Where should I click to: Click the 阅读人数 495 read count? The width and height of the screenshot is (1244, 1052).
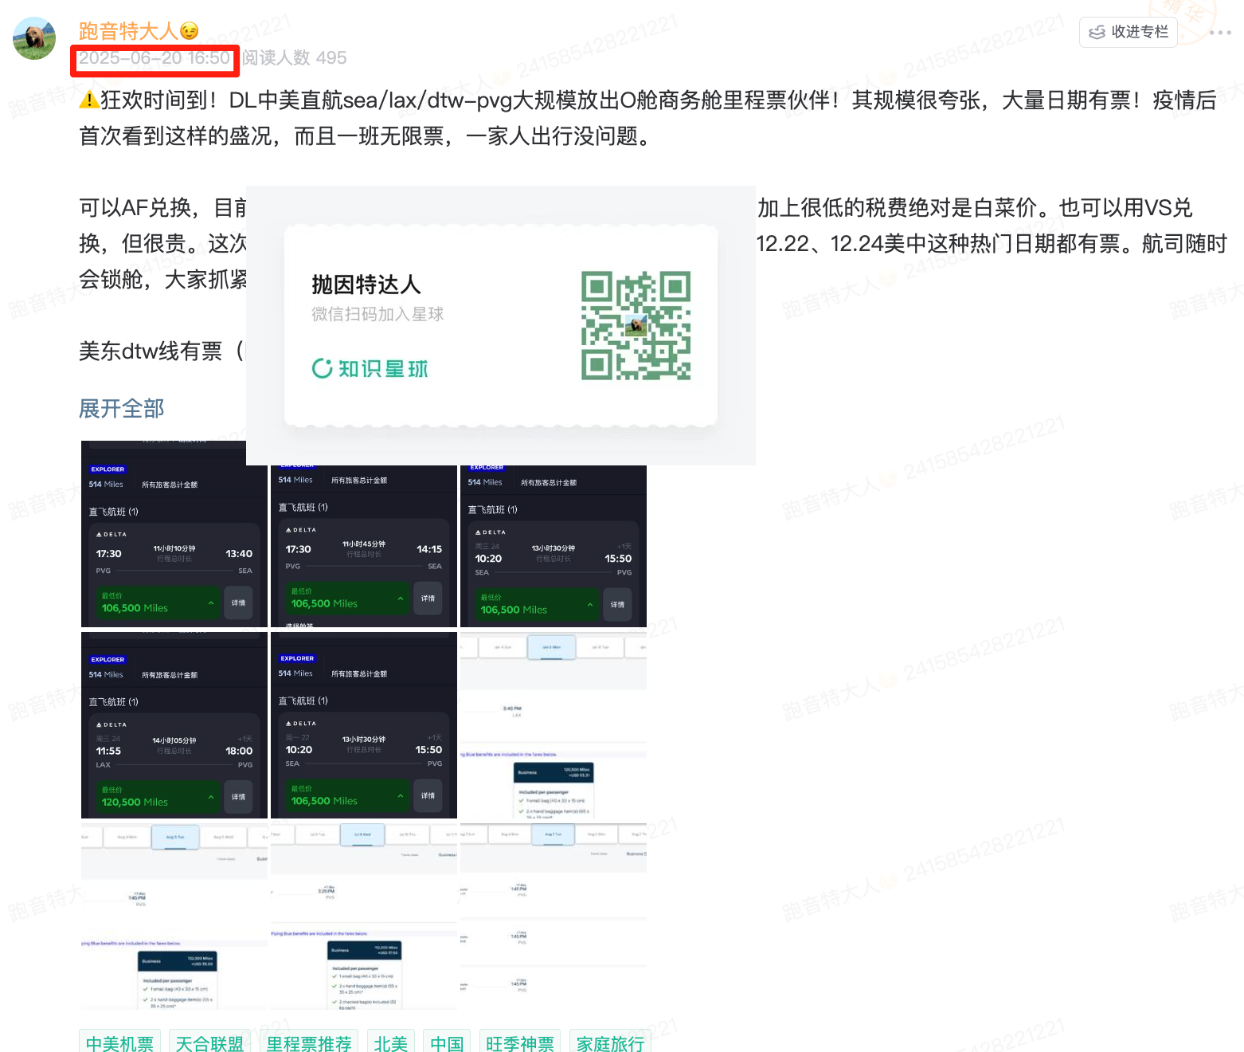tap(295, 58)
